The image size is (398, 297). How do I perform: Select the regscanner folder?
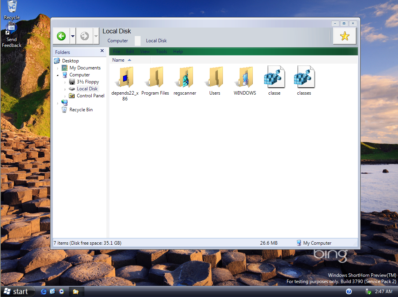185,81
